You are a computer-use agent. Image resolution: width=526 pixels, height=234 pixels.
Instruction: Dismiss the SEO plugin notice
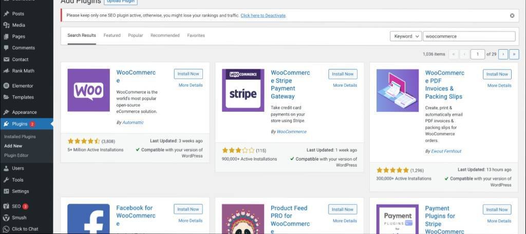512,15
